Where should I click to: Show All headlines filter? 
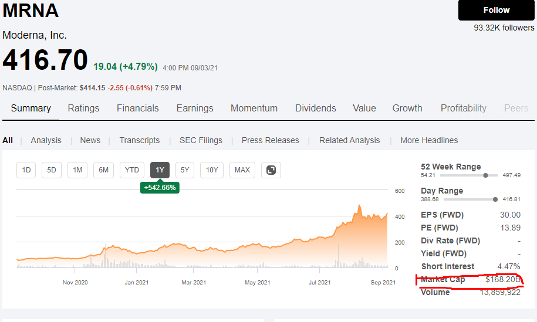tap(8, 140)
